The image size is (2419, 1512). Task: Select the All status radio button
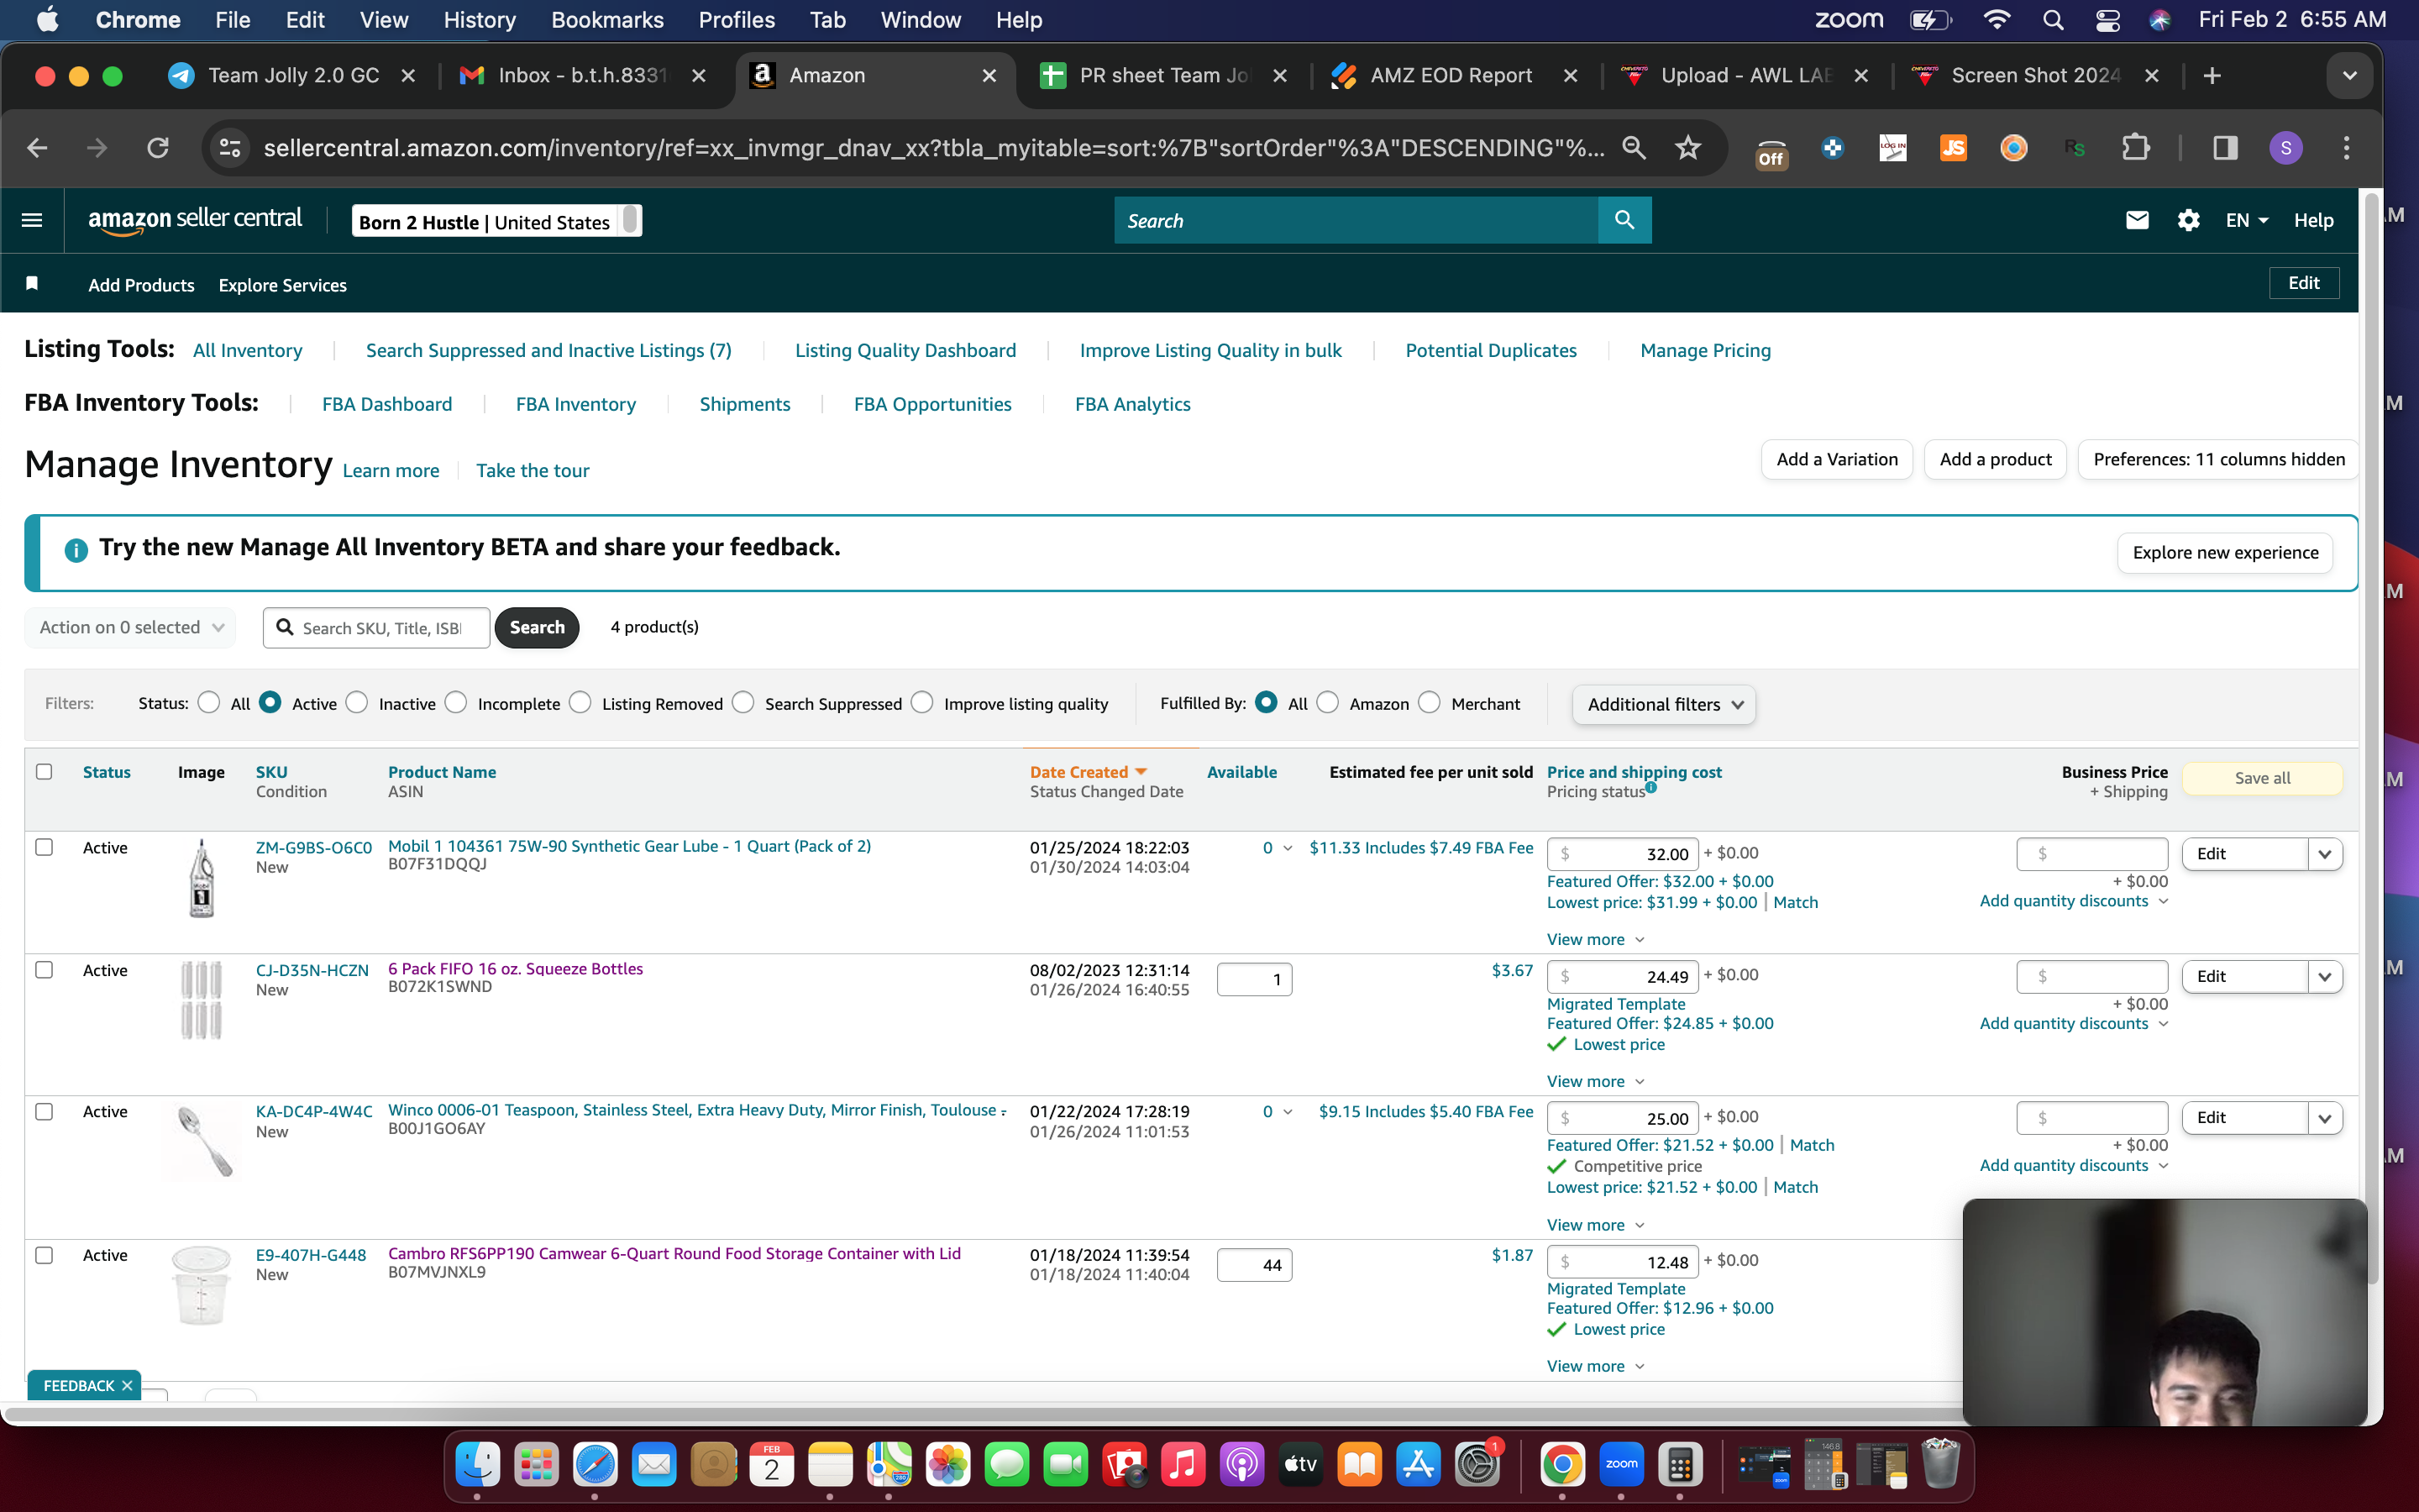click(x=209, y=702)
